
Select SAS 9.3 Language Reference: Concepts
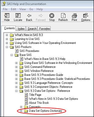pyautogui.click(x=49, y=83)
